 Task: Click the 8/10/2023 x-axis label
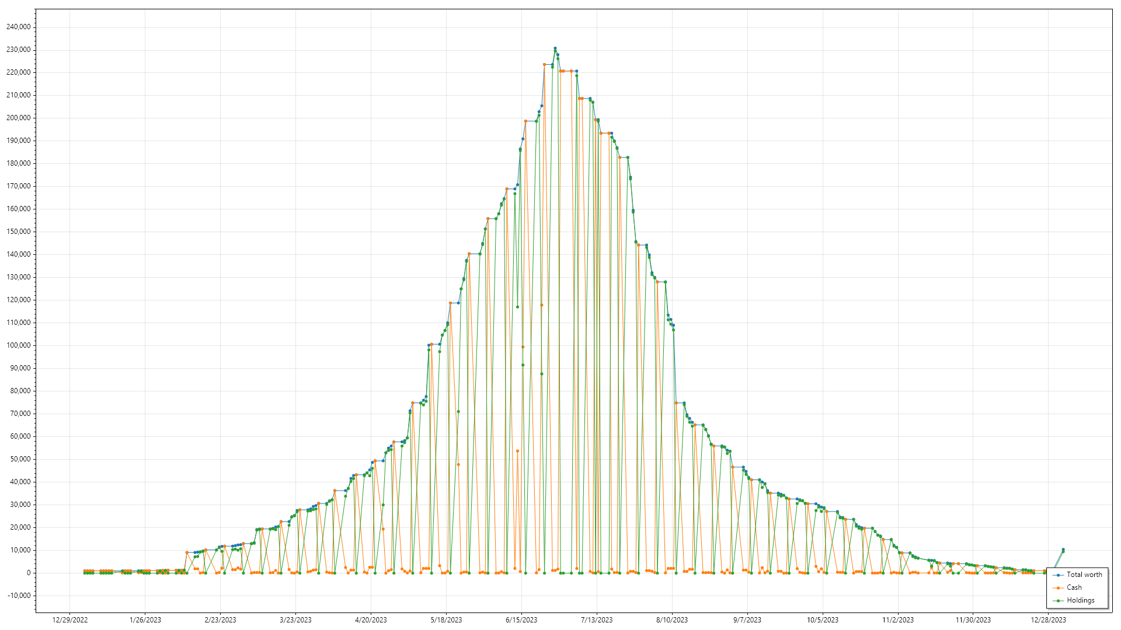(x=672, y=620)
